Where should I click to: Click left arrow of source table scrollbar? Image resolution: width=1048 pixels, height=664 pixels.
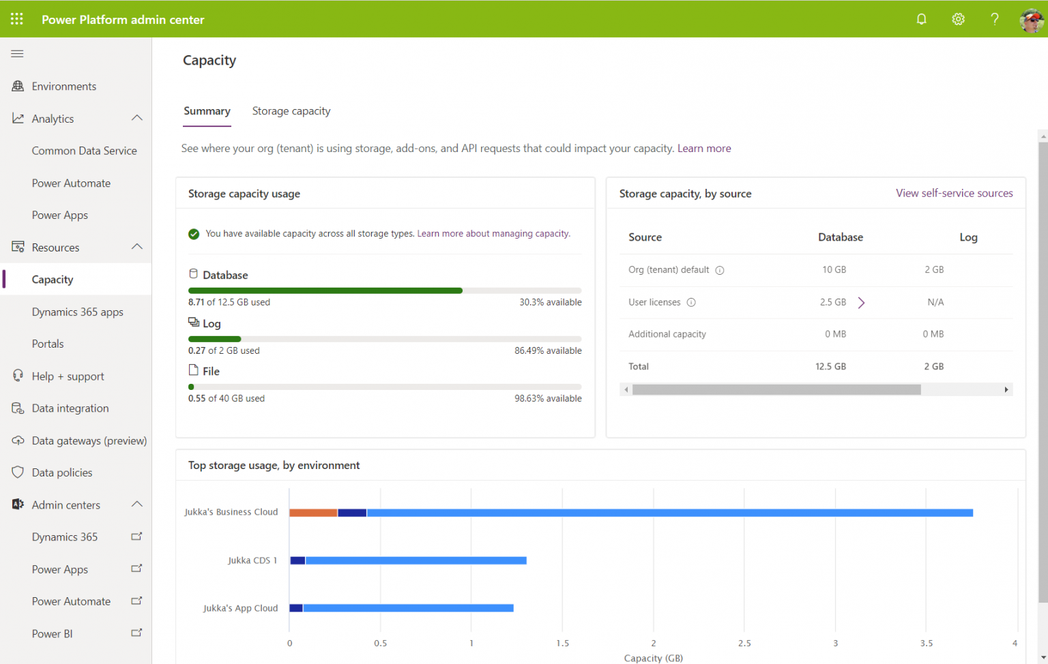pos(626,389)
